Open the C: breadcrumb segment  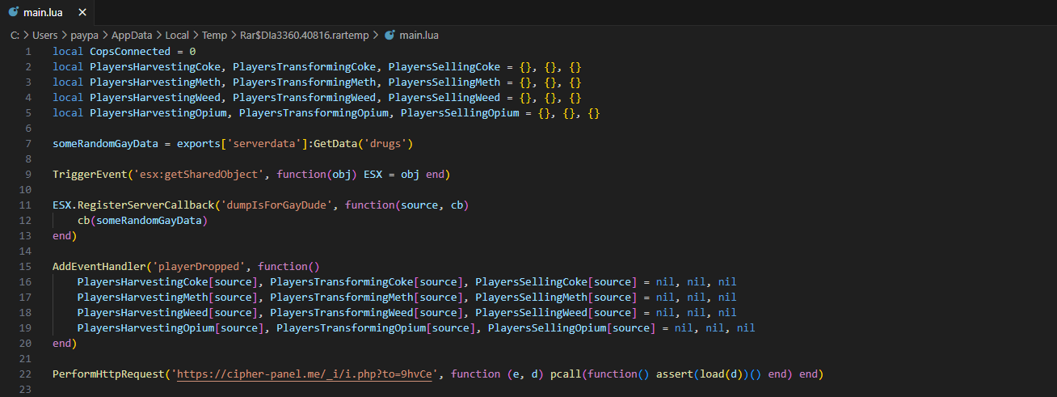[15, 36]
